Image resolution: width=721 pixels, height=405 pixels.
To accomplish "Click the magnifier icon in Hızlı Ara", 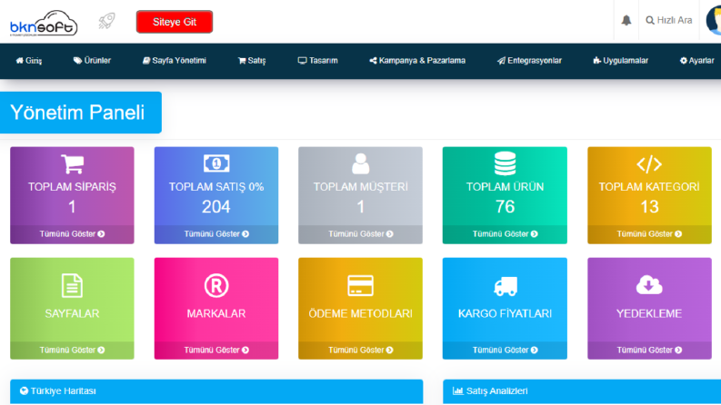I will 650,20.
